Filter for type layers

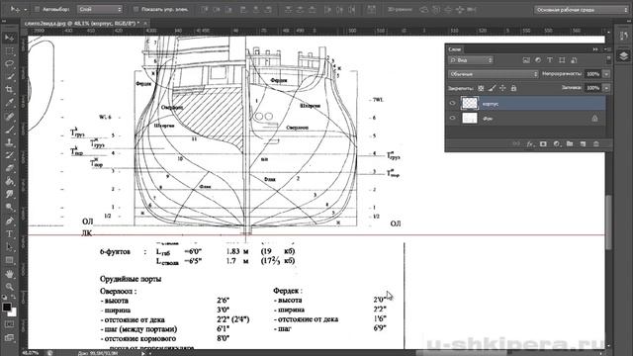(550, 60)
